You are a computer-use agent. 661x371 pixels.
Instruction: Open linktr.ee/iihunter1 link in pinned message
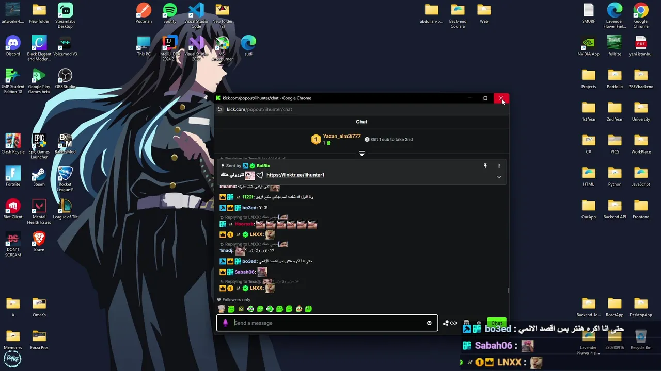pos(295,175)
